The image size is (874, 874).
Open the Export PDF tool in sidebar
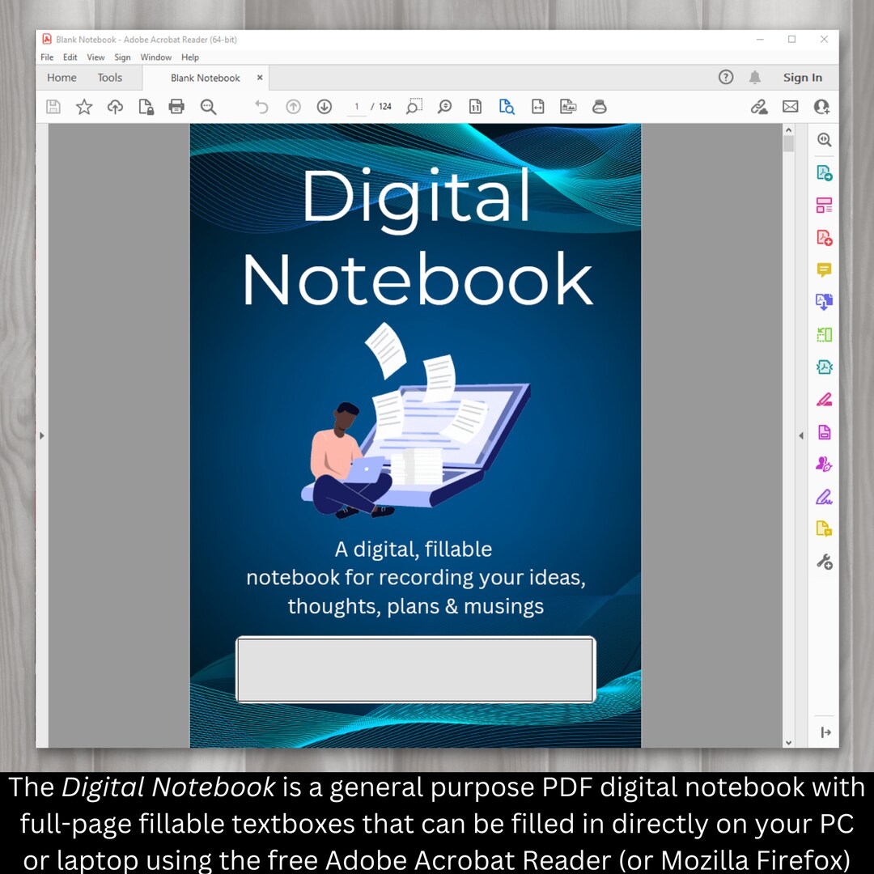(x=823, y=172)
